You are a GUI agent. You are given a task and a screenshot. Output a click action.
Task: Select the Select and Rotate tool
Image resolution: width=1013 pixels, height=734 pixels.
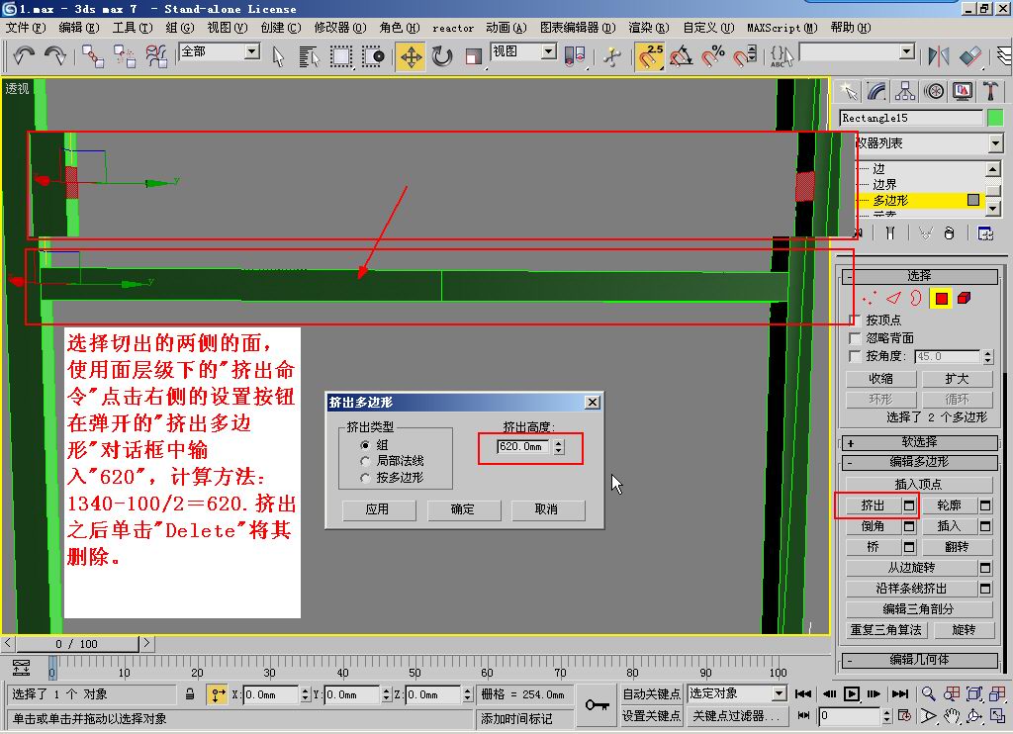click(x=442, y=56)
